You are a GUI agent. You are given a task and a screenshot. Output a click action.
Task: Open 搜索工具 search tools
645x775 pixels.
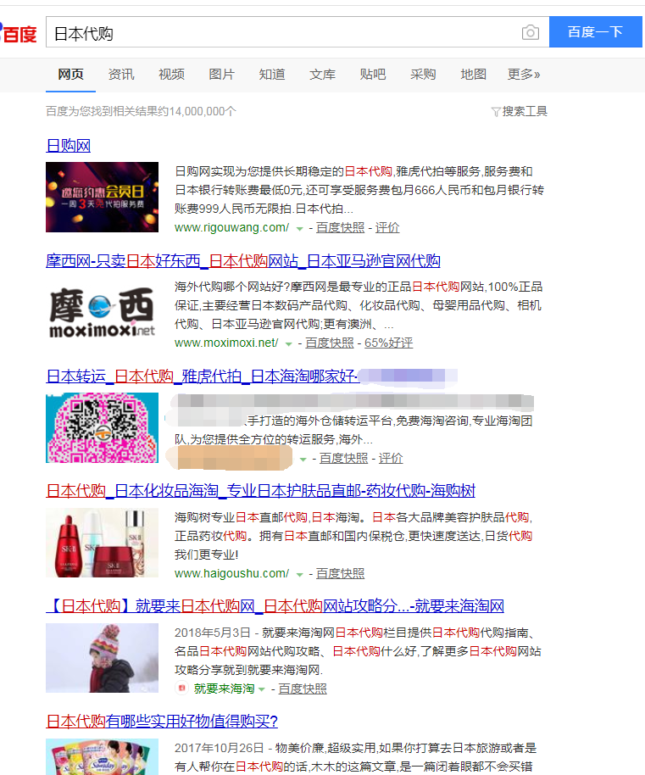click(x=525, y=112)
